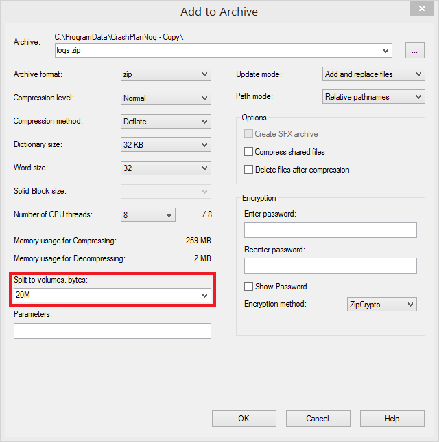Click the archive path C:\ProgramData\CrashPlan\log - Copy\
The image size is (439, 442).
click(x=119, y=37)
